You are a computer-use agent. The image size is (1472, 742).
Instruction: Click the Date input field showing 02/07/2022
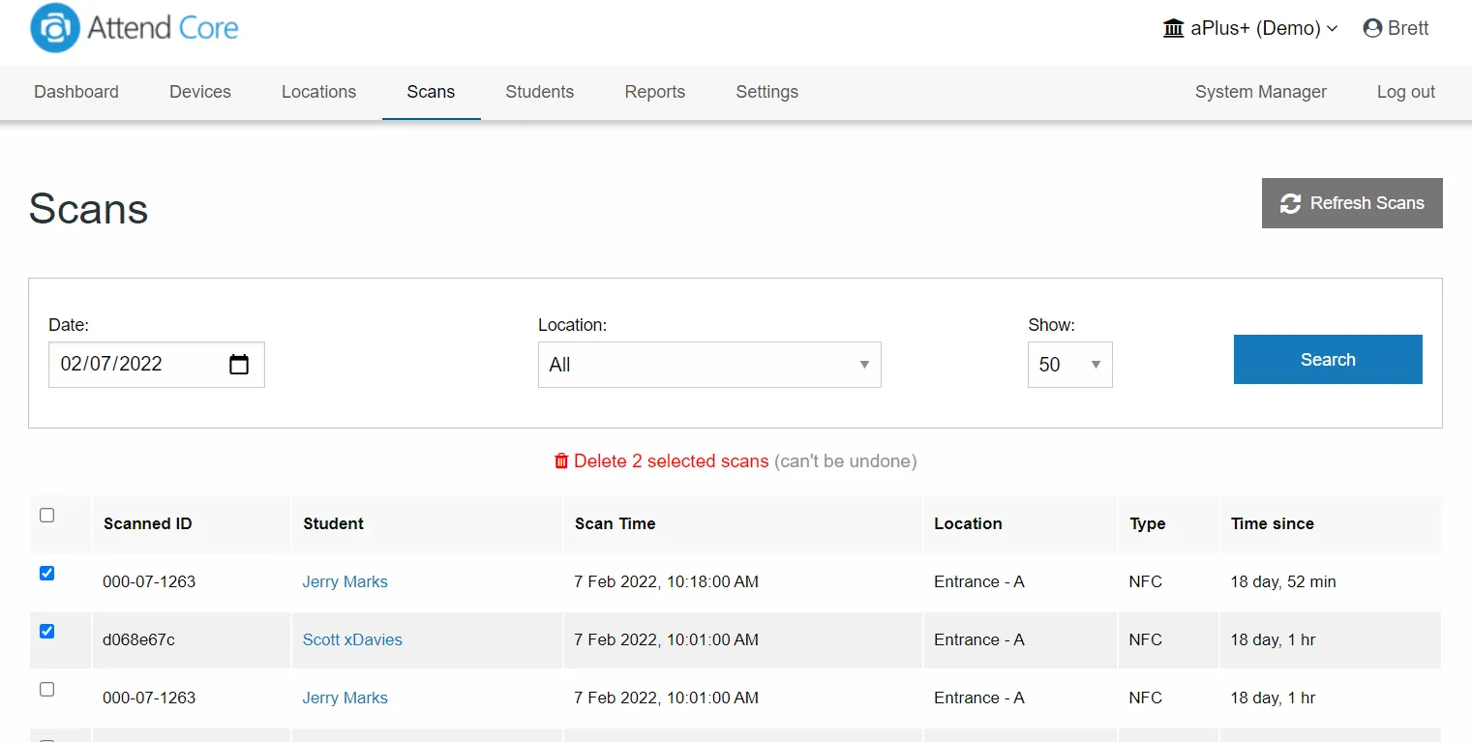coord(157,365)
